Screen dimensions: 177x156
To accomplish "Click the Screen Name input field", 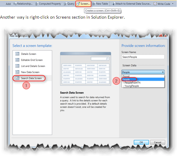I will coord(143,57).
